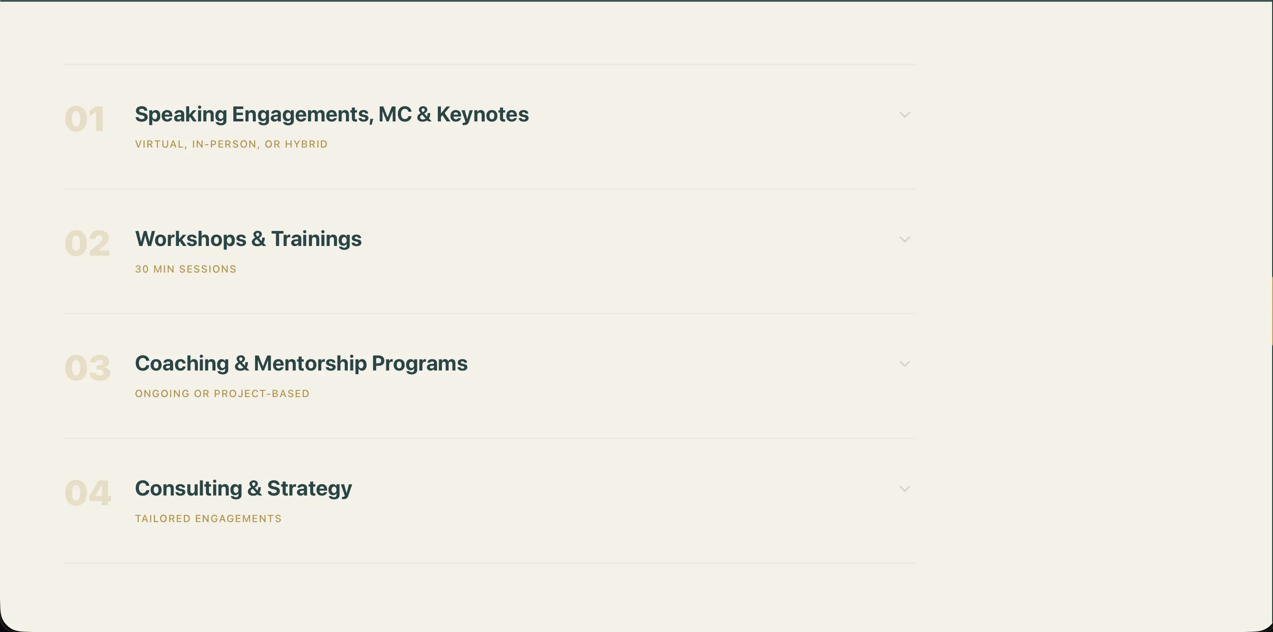Screen dimensions: 1273x632
Task: Click the gold scrollbar thumb at right edge
Action: click(x=1271, y=311)
